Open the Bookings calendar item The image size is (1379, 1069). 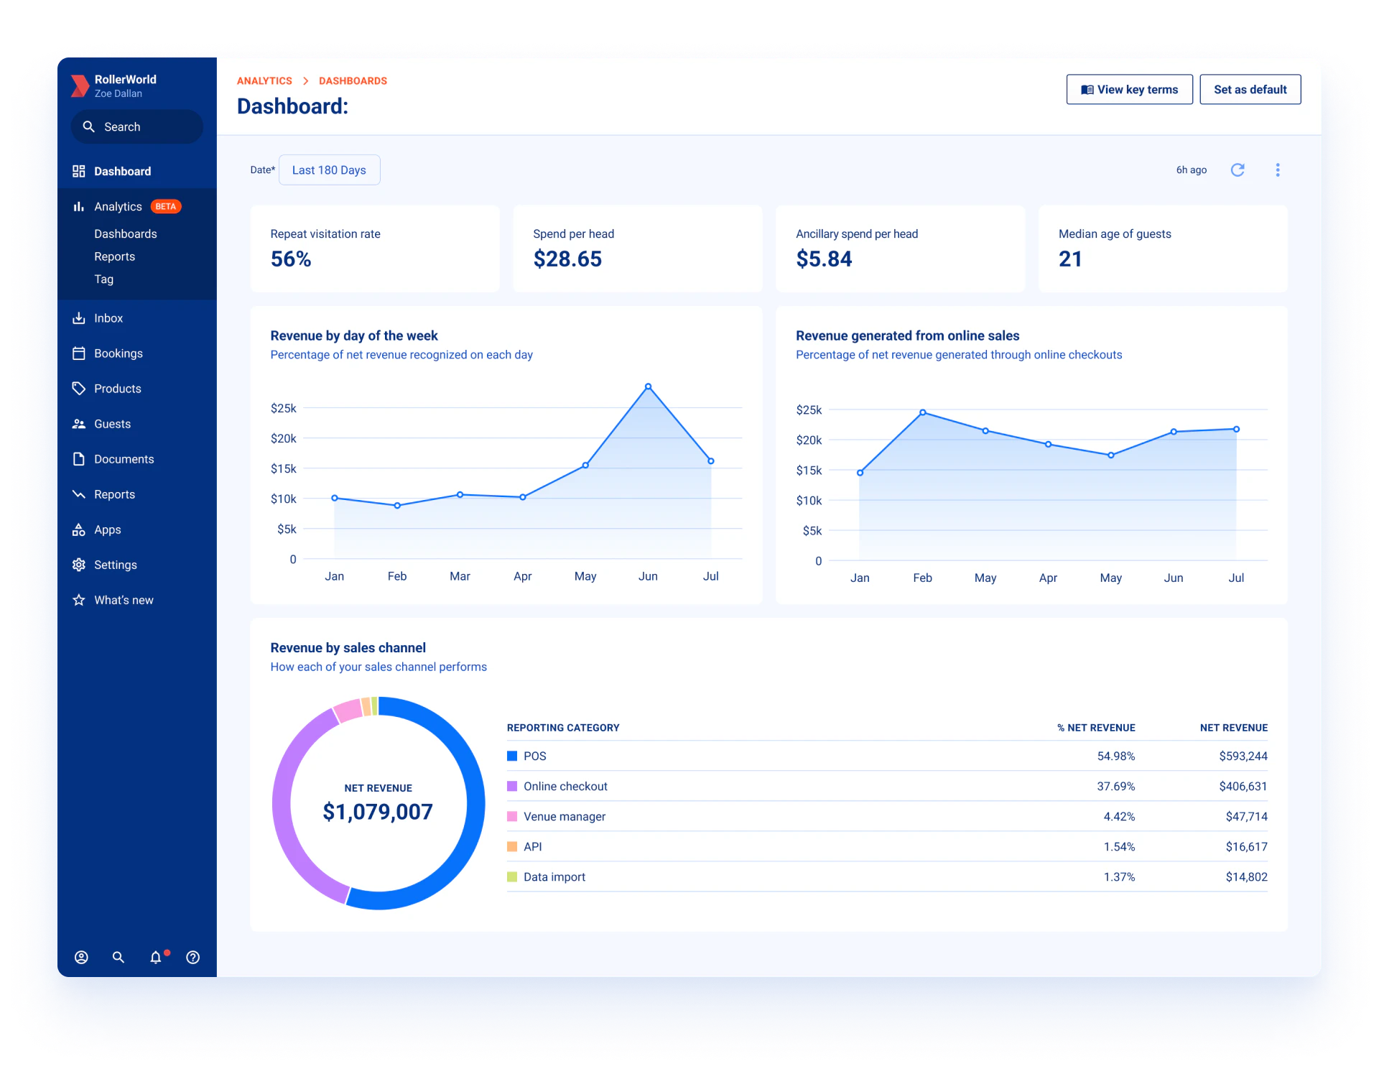coord(118,353)
